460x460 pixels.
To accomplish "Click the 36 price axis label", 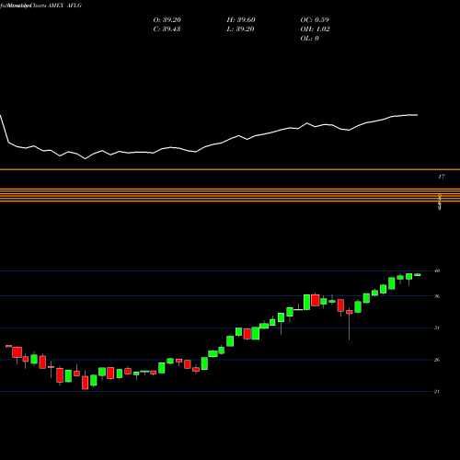I will pos(437,296).
